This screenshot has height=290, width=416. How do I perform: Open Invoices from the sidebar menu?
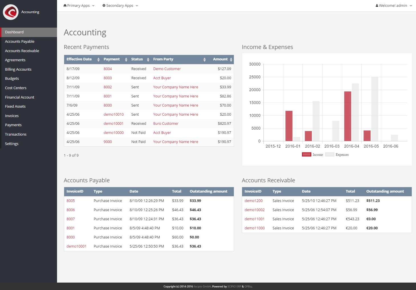click(12, 116)
